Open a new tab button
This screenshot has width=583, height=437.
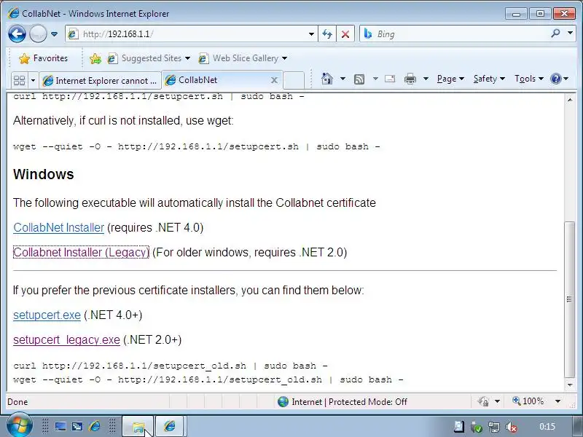[x=294, y=80]
